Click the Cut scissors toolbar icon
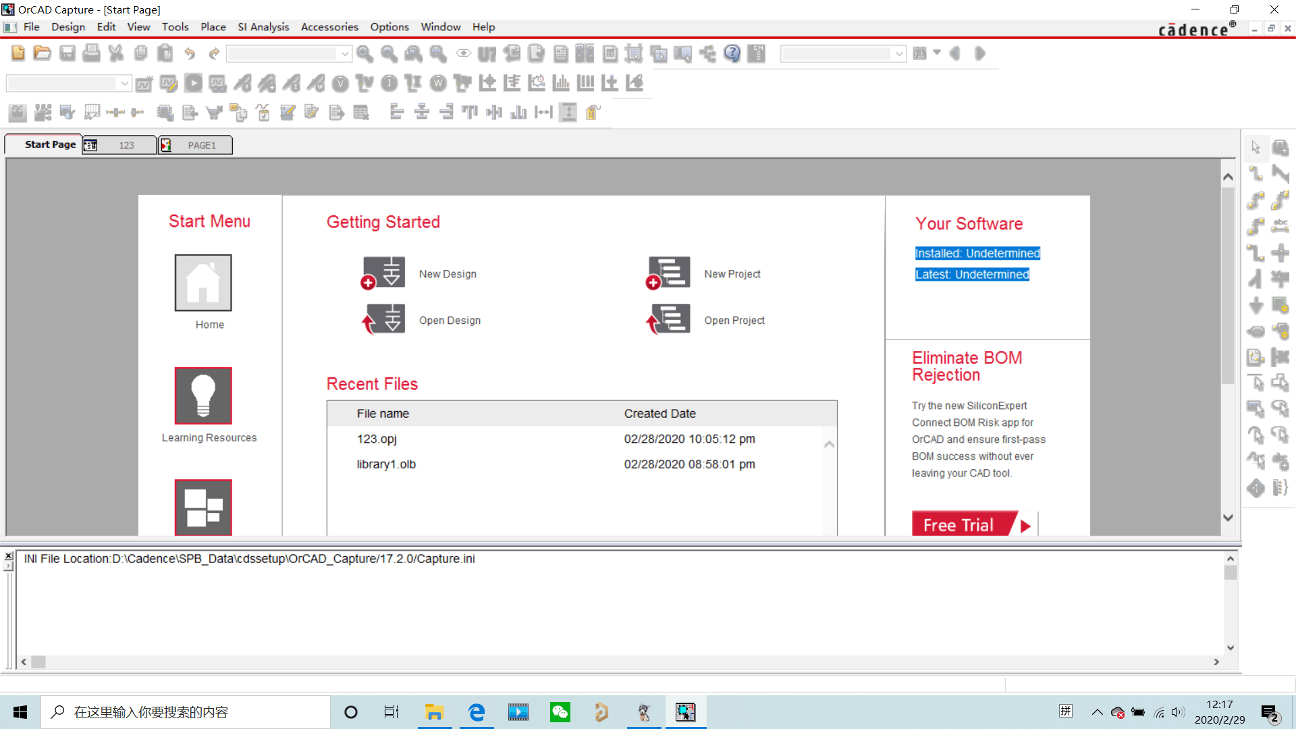The image size is (1296, 729). pos(116,53)
